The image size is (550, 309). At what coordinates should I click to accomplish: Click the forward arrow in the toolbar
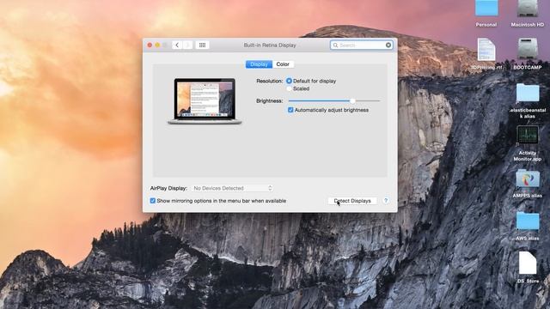187,45
